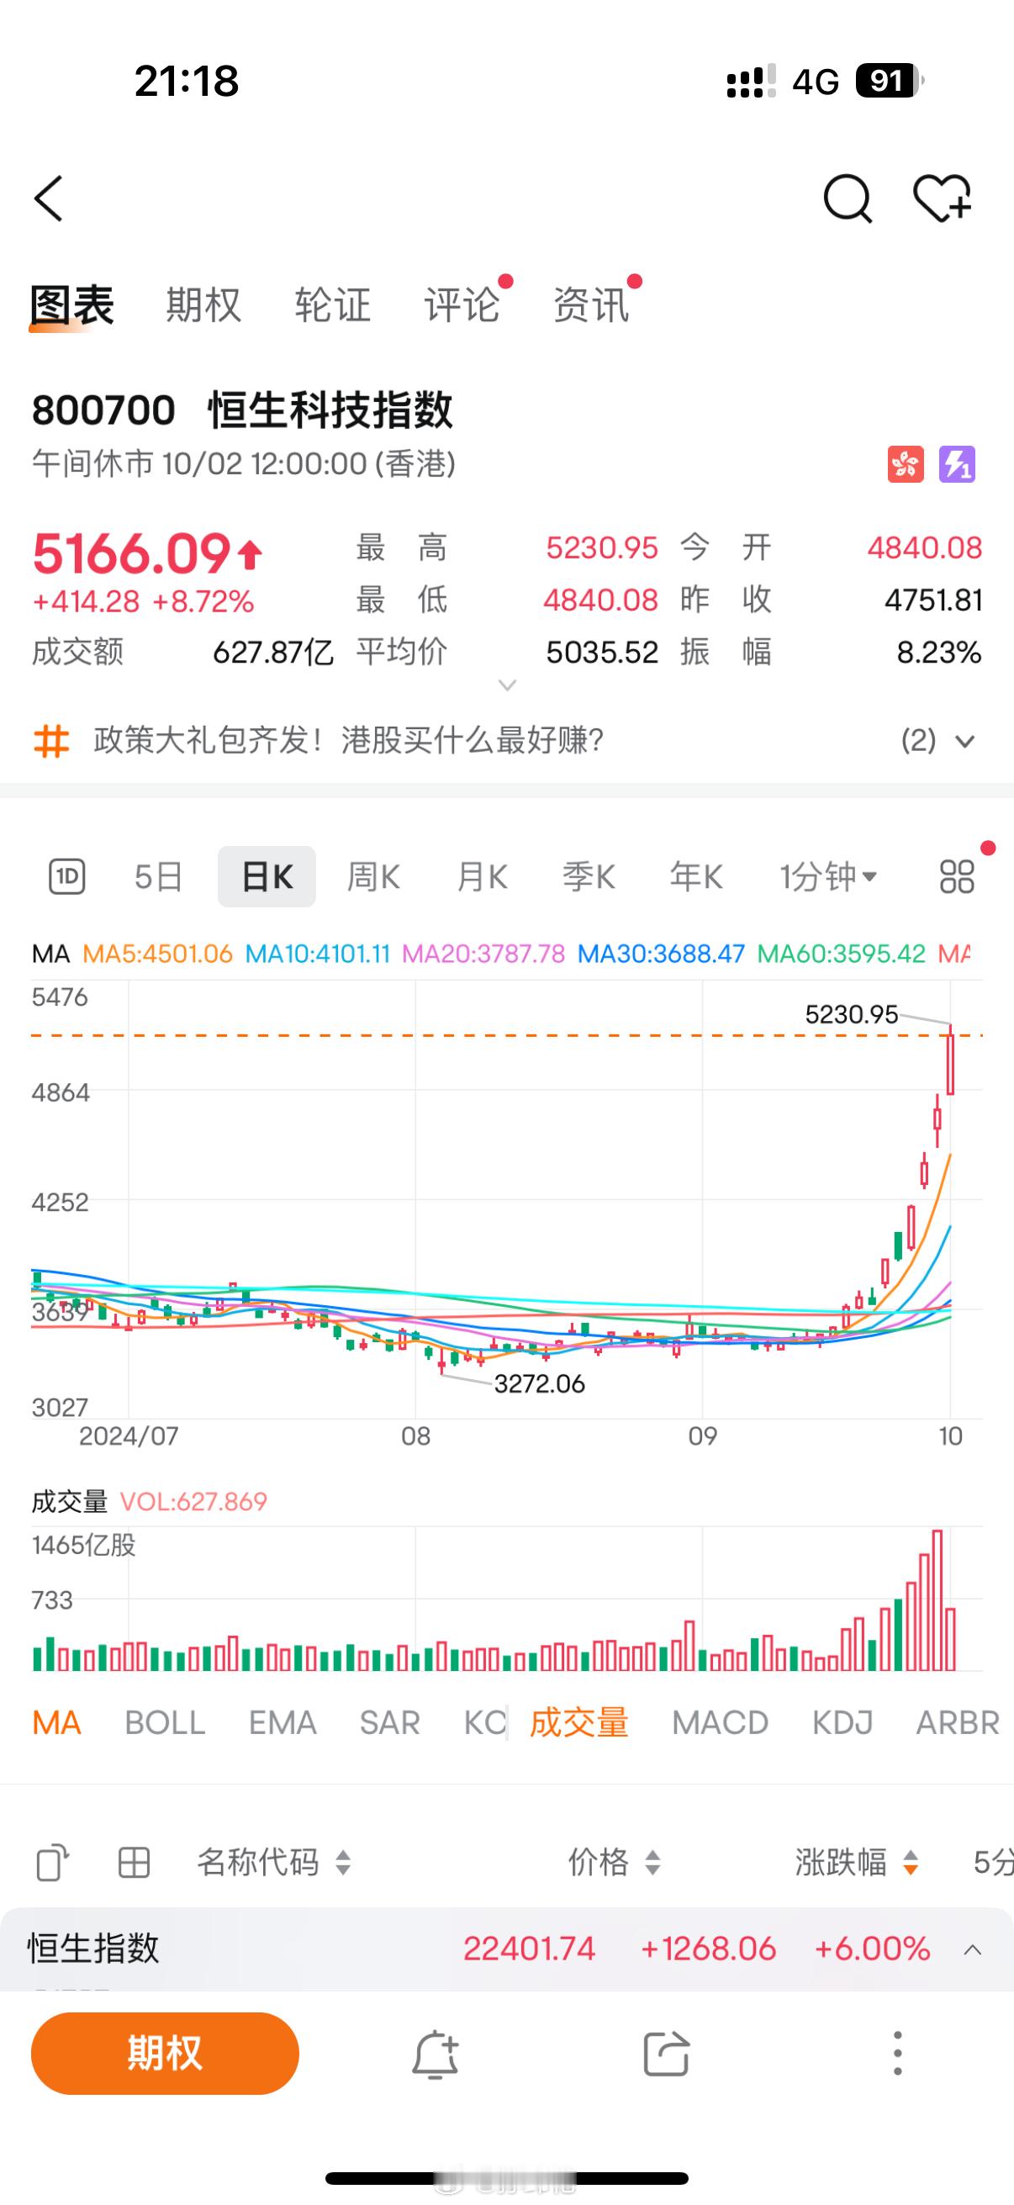Image resolution: width=1014 pixels, height=2205 pixels.
Task: Set a price alert with bell icon
Action: (x=435, y=2054)
